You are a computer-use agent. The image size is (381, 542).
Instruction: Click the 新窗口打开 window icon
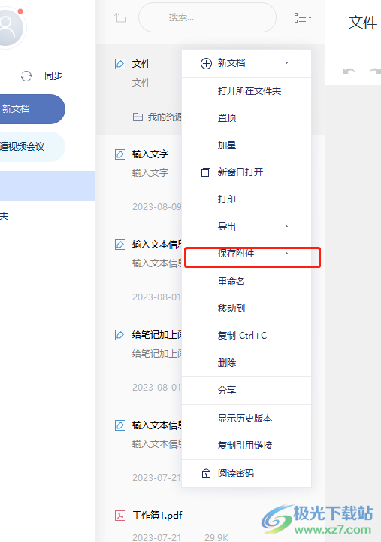[206, 172]
